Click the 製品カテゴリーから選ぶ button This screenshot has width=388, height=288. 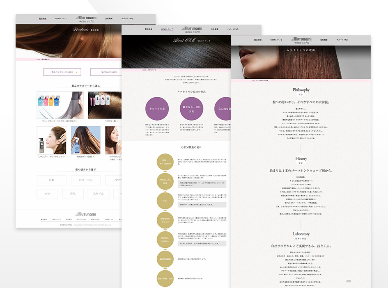tap(62, 72)
